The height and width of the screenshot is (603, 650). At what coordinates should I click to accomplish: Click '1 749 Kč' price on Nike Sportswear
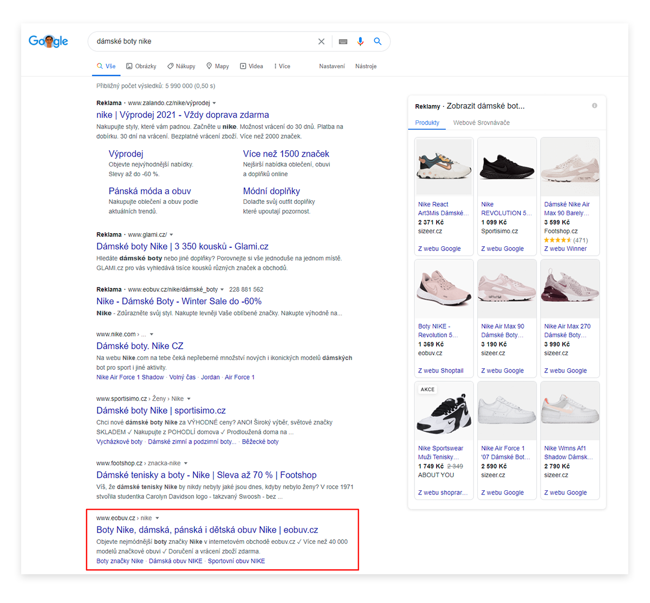(431, 466)
